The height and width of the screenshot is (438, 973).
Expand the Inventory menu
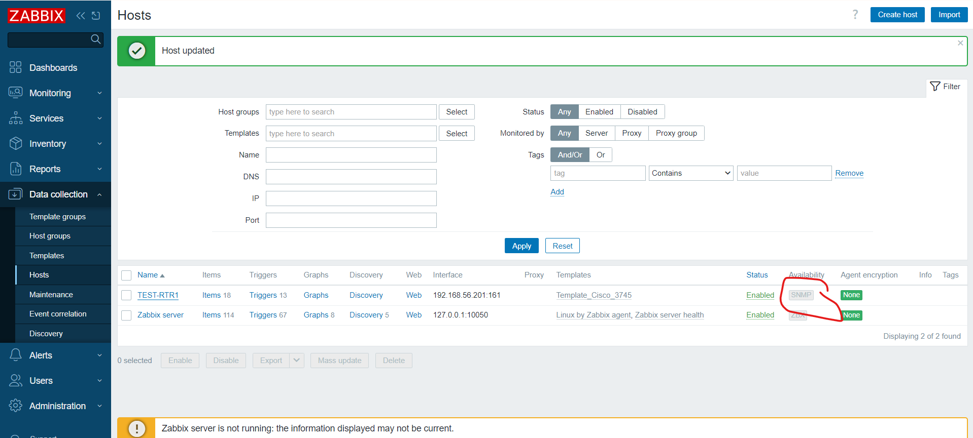(55, 144)
